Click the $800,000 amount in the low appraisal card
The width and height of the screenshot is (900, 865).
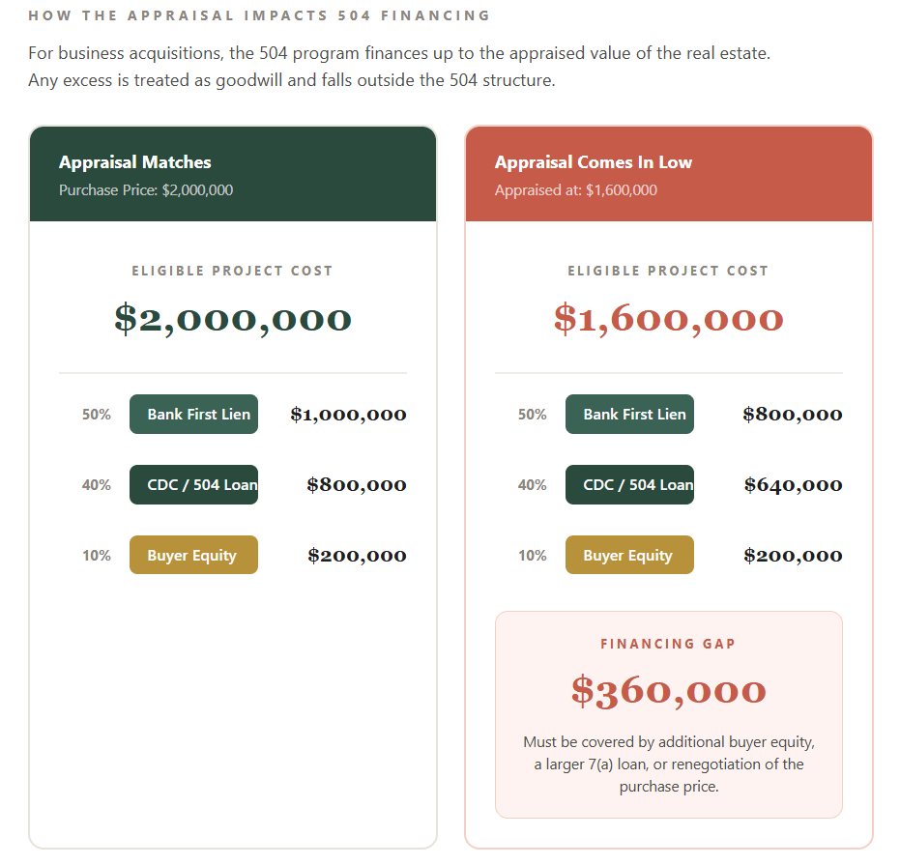[793, 415]
